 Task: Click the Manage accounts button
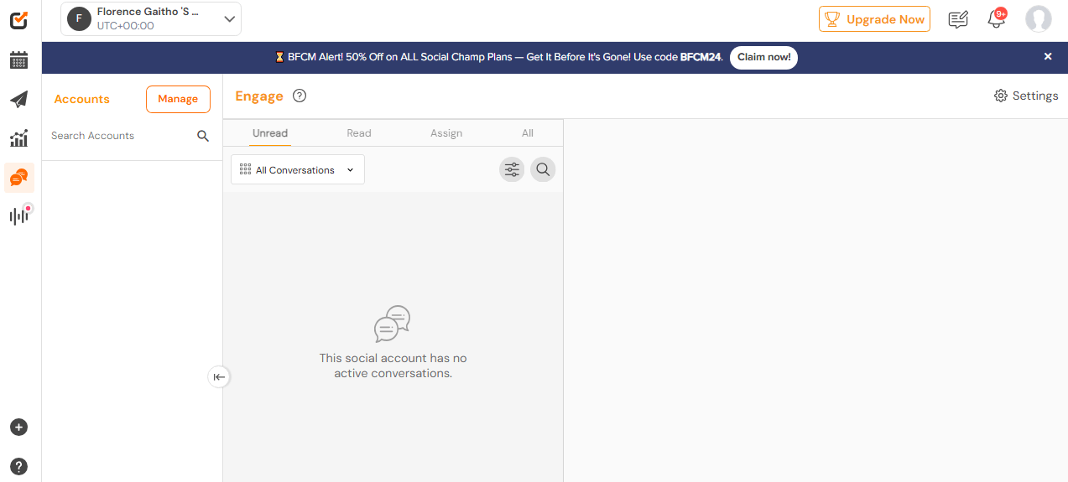point(178,99)
